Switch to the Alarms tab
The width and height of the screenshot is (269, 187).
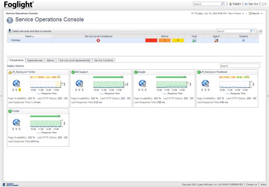click(50, 60)
